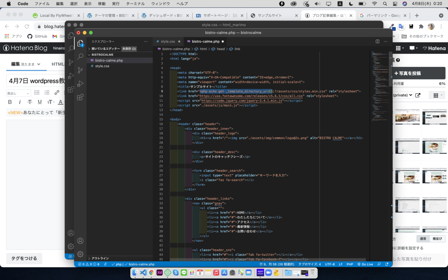Expand アウトライン section
Image resolution: width=448 pixels, height=280 pixels.
coord(119,258)
